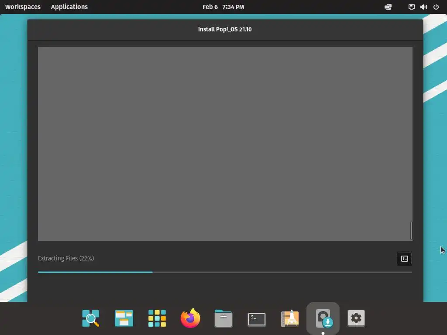Open the launcher search dock icon

(x=91, y=318)
